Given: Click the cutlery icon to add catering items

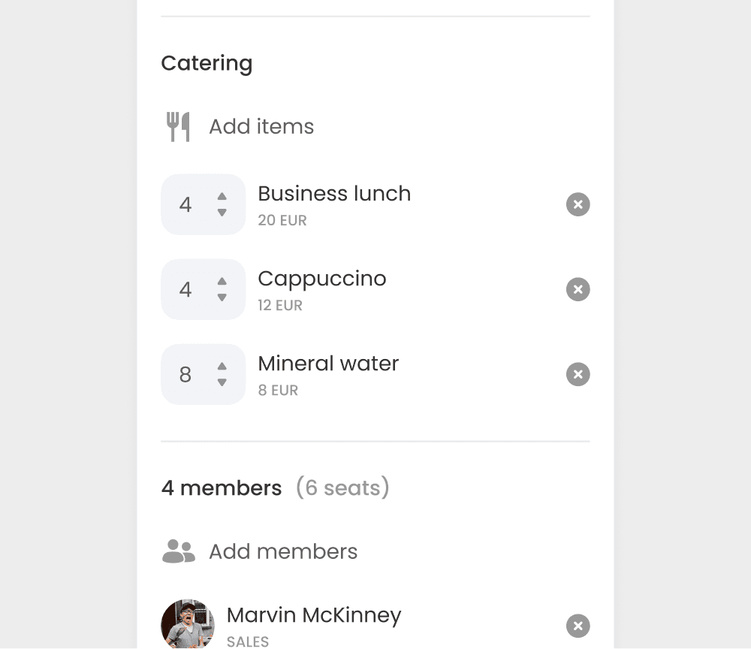Looking at the screenshot, I should click(x=177, y=126).
